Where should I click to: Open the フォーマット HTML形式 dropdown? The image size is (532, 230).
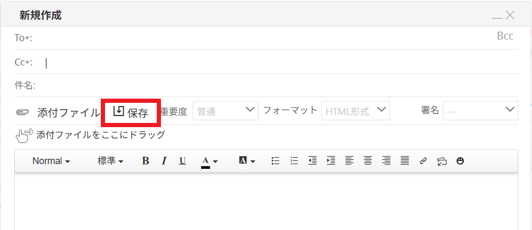(356, 111)
